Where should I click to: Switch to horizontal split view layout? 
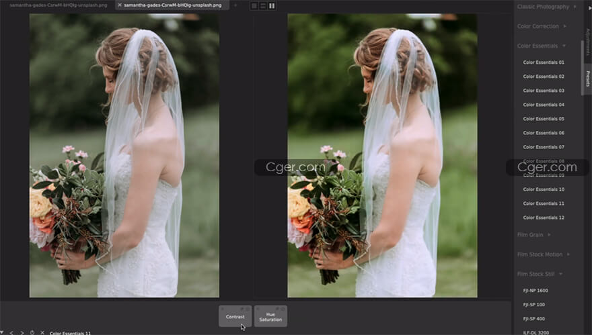[263, 5]
